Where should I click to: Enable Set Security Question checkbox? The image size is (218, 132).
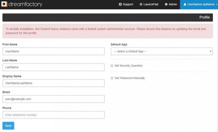pyautogui.click(x=112, y=66)
